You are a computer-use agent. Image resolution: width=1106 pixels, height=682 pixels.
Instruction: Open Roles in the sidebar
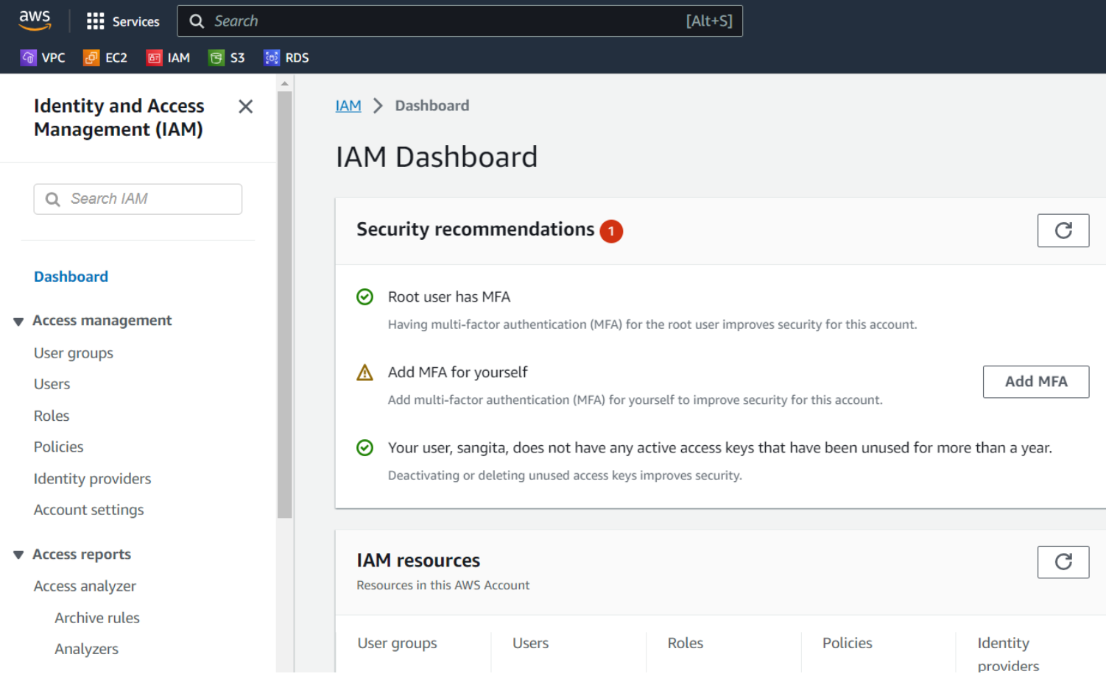[52, 416]
